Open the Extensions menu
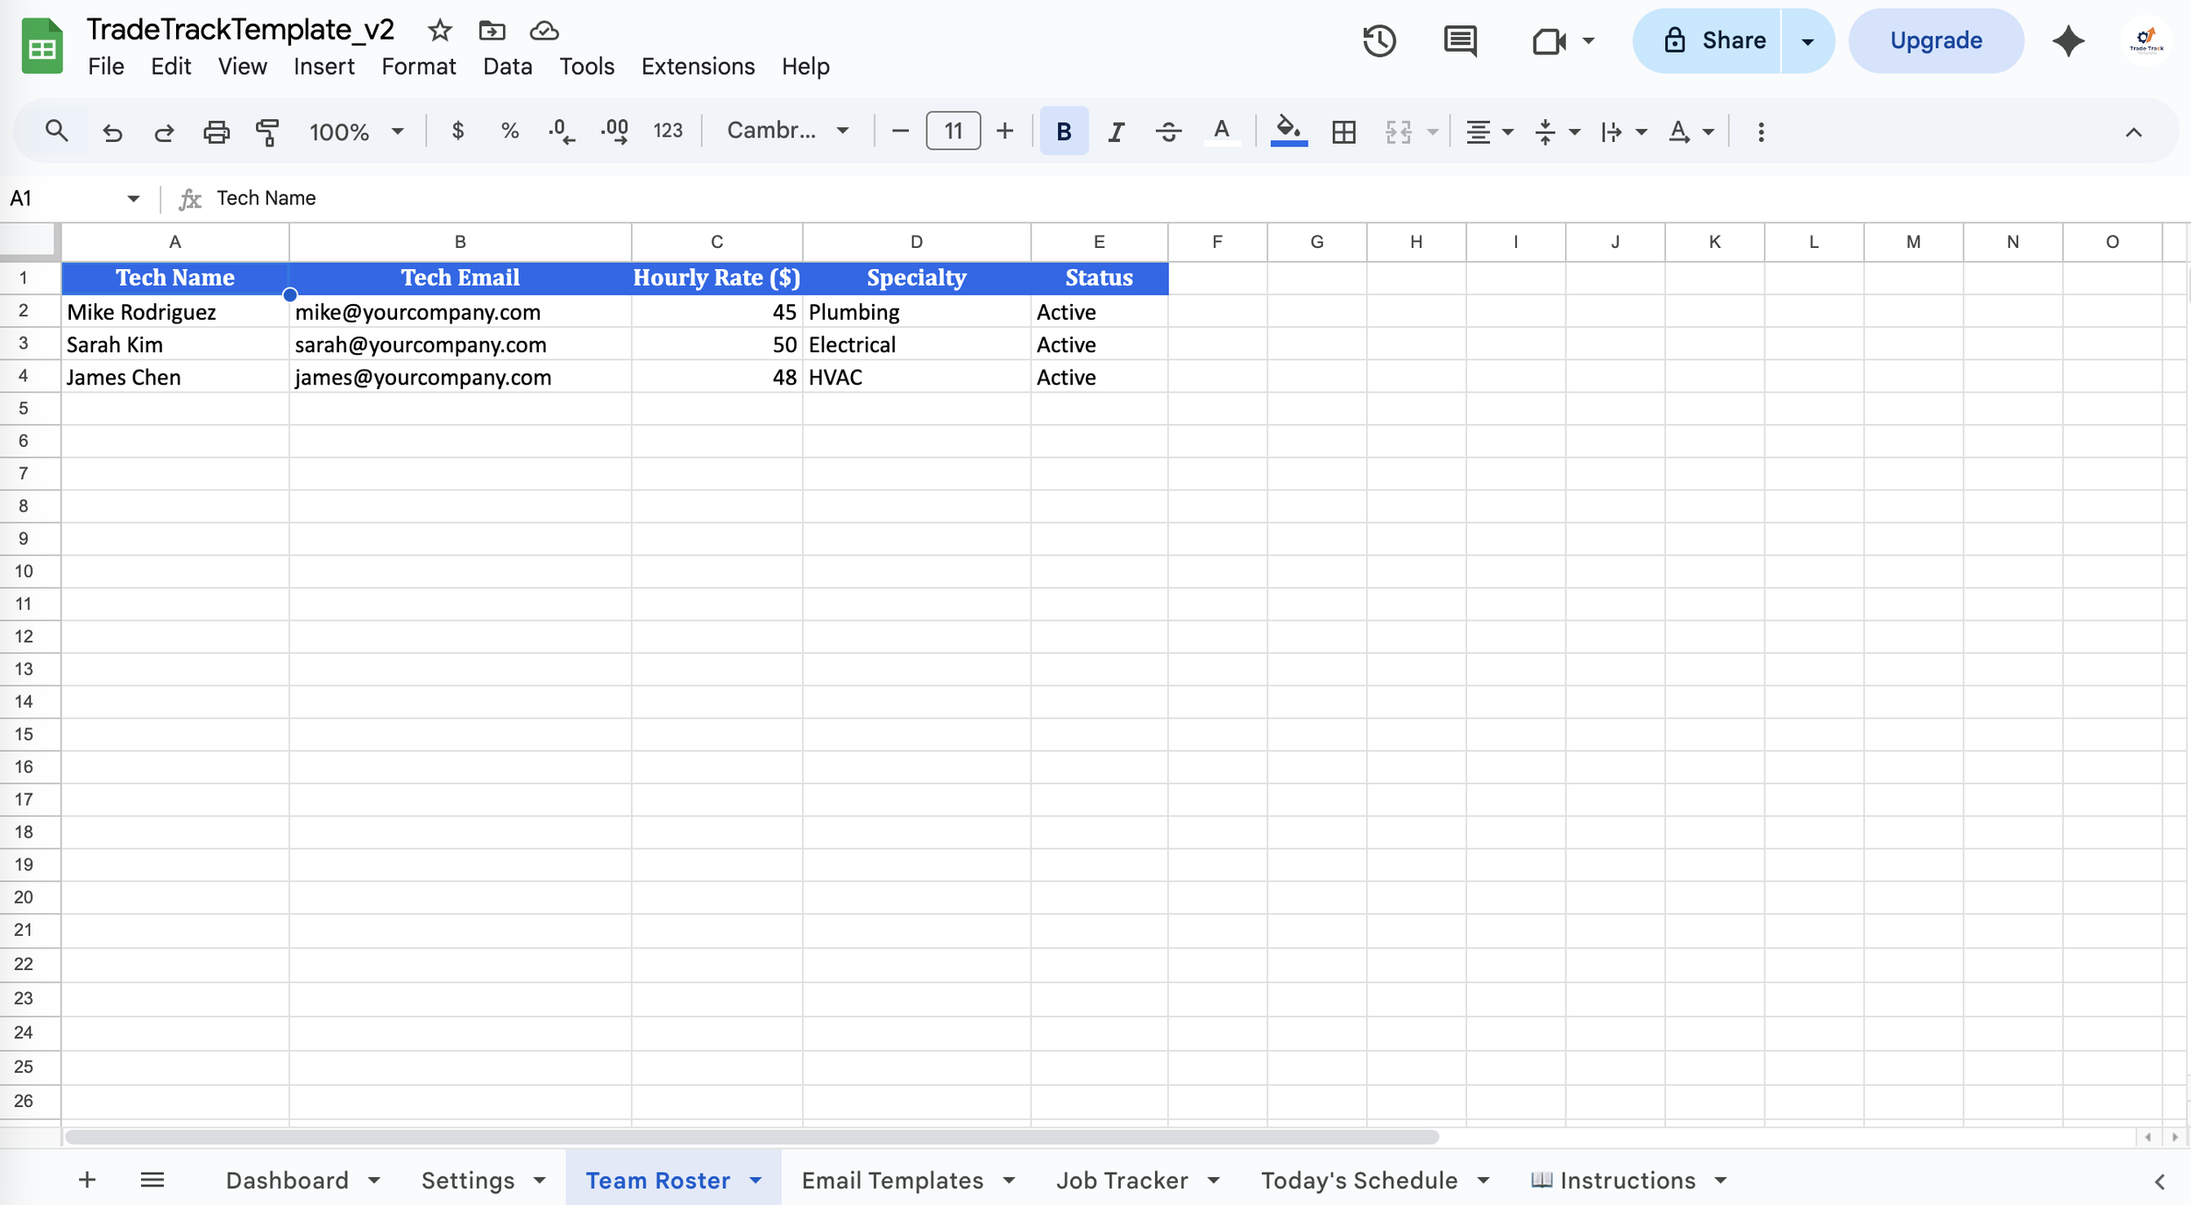 point(698,67)
